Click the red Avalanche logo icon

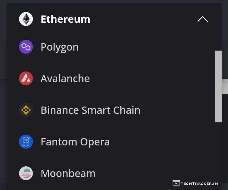[x=26, y=78]
